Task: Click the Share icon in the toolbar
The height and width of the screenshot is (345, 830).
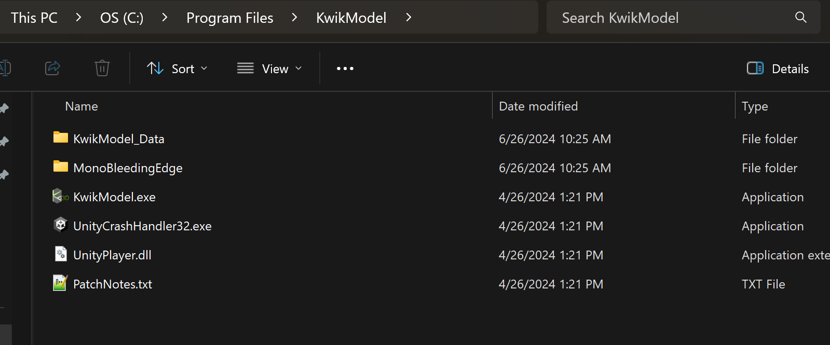Action: [x=52, y=68]
